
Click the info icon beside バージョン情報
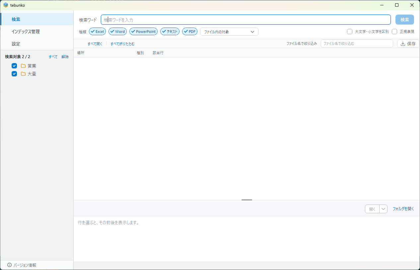point(9,265)
